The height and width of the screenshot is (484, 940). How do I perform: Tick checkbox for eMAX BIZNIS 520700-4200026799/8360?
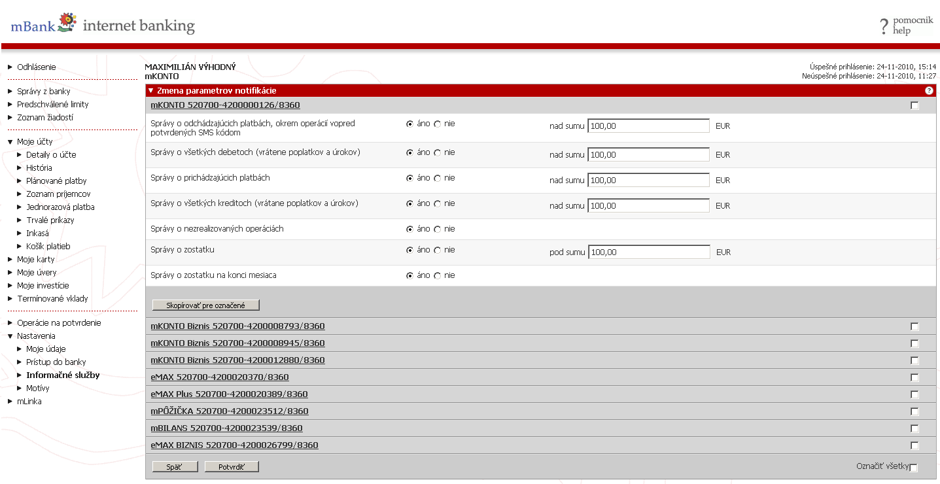coord(914,445)
